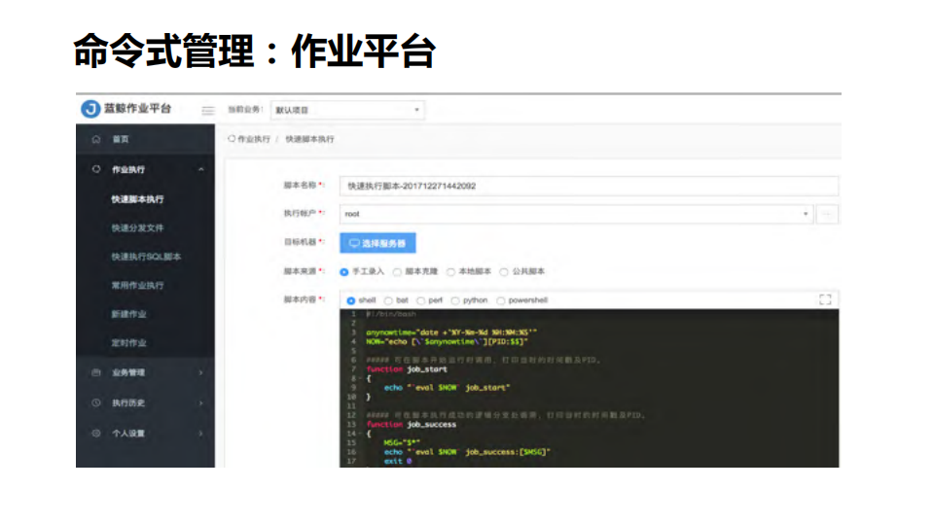Expand the 个人设置 sidebar section chevron

(201, 434)
